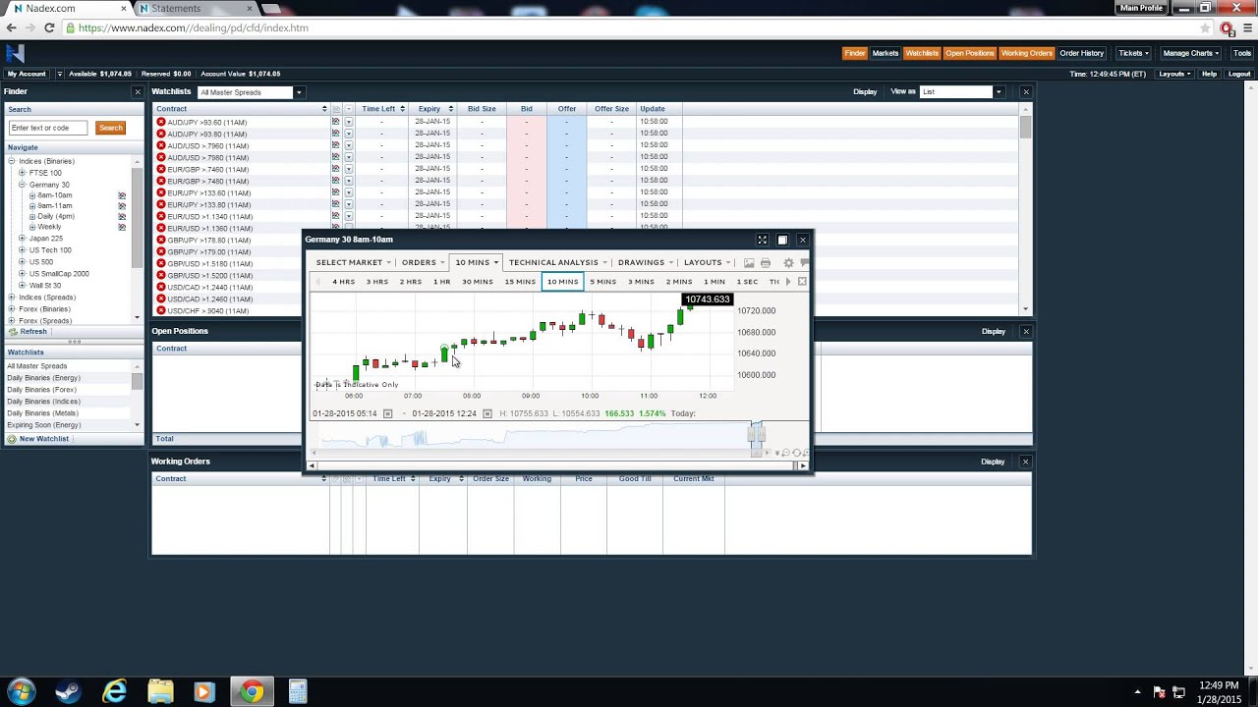Image resolution: width=1258 pixels, height=707 pixels.
Task: Open chart for Germany 30 8am-10am in Finder
Action: pyautogui.click(x=122, y=195)
